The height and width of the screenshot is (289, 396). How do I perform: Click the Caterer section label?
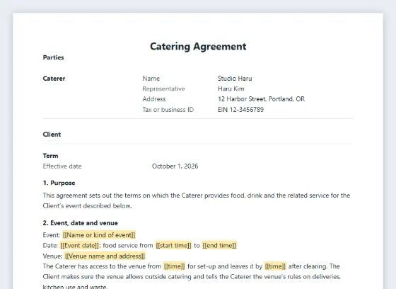54,79
